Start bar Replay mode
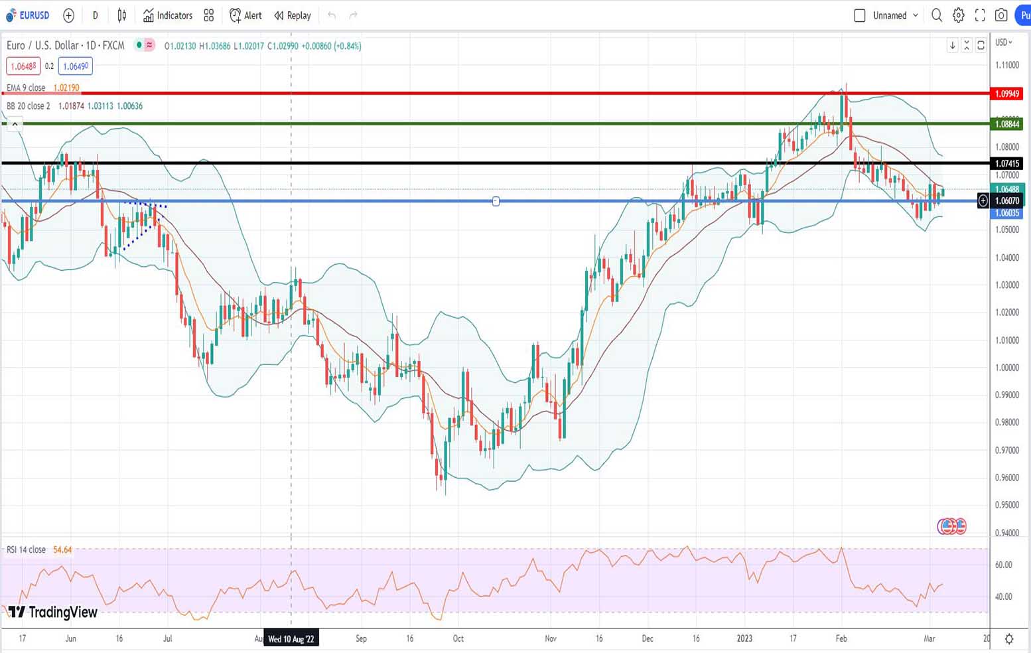 [x=293, y=15]
